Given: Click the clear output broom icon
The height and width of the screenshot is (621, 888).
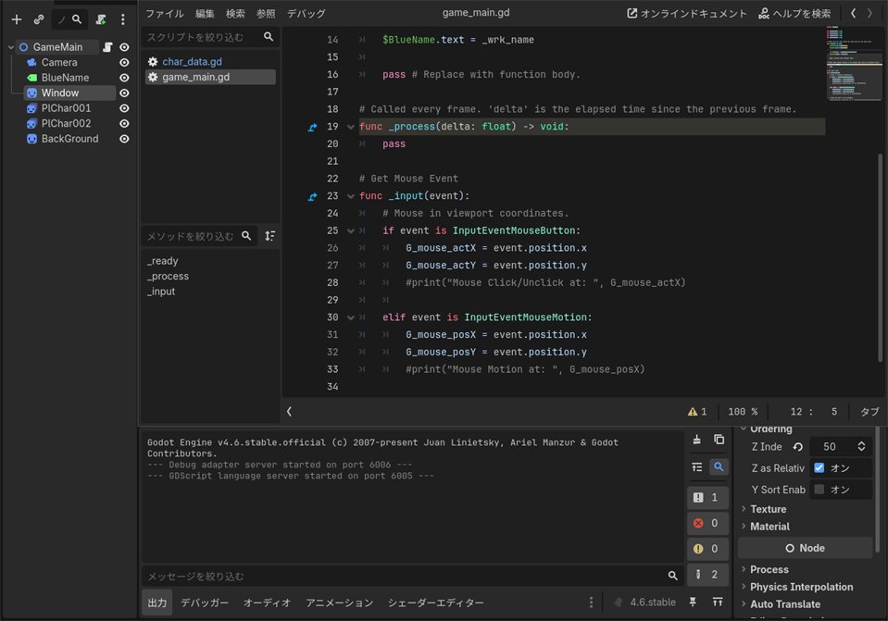Looking at the screenshot, I should pos(696,439).
